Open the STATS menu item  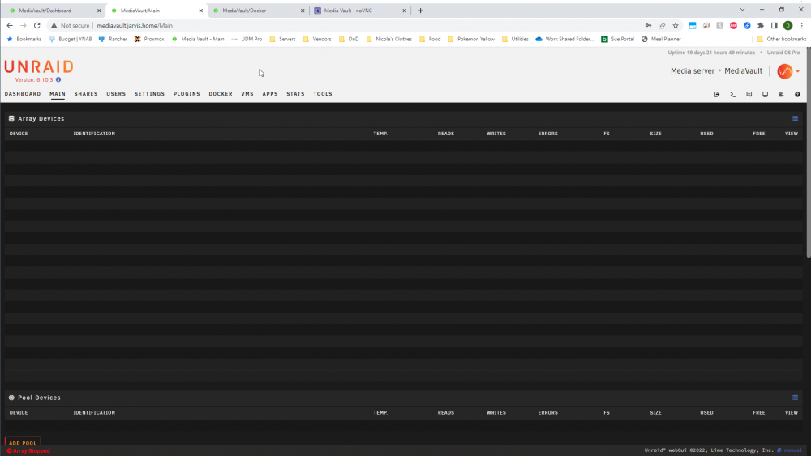click(x=296, y=94)
